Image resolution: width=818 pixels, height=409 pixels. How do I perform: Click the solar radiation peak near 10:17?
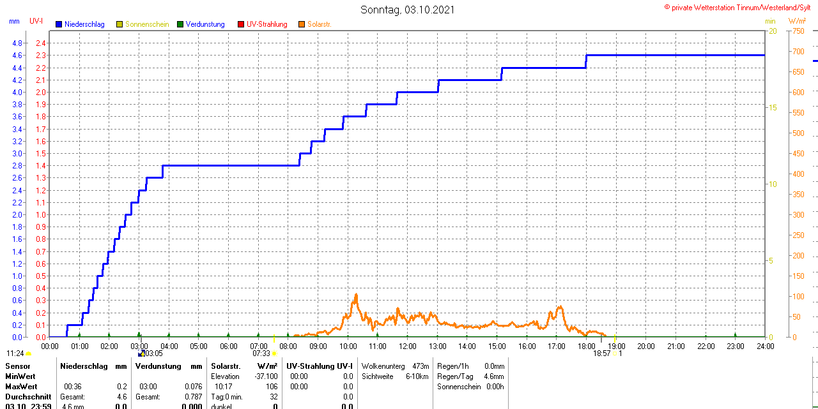(356, 295)
